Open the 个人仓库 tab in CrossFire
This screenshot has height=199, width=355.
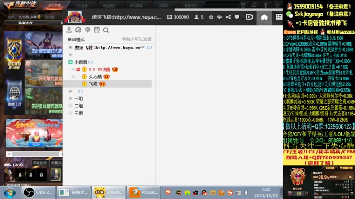coord(82,5)
